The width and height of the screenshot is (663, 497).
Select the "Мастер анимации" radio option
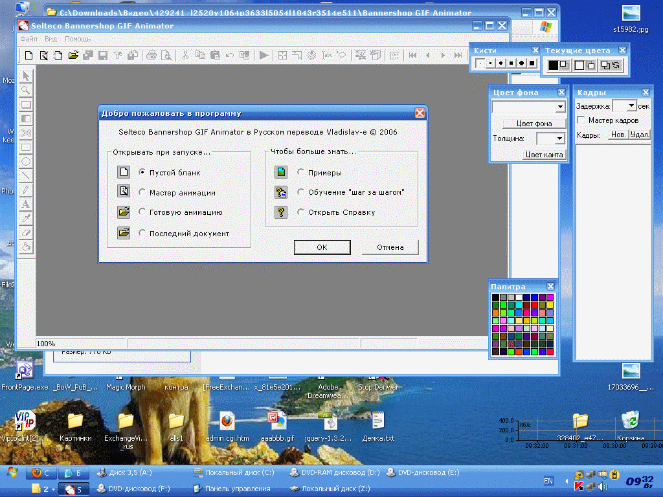click(142, 193)
